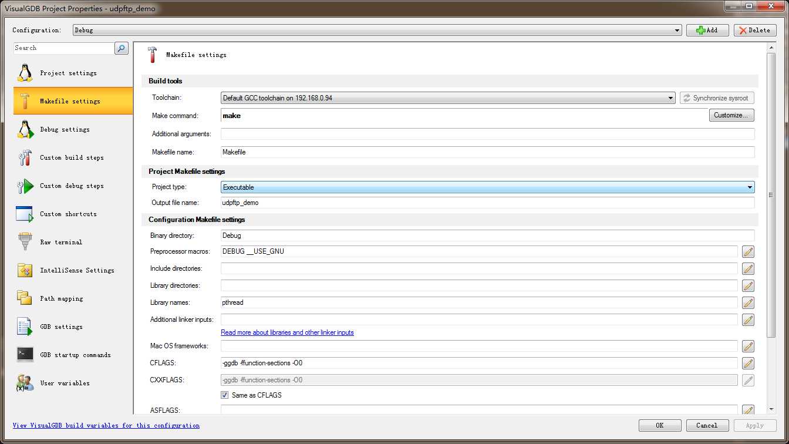
Task: Open Custom build steps page
Action: 73,157
